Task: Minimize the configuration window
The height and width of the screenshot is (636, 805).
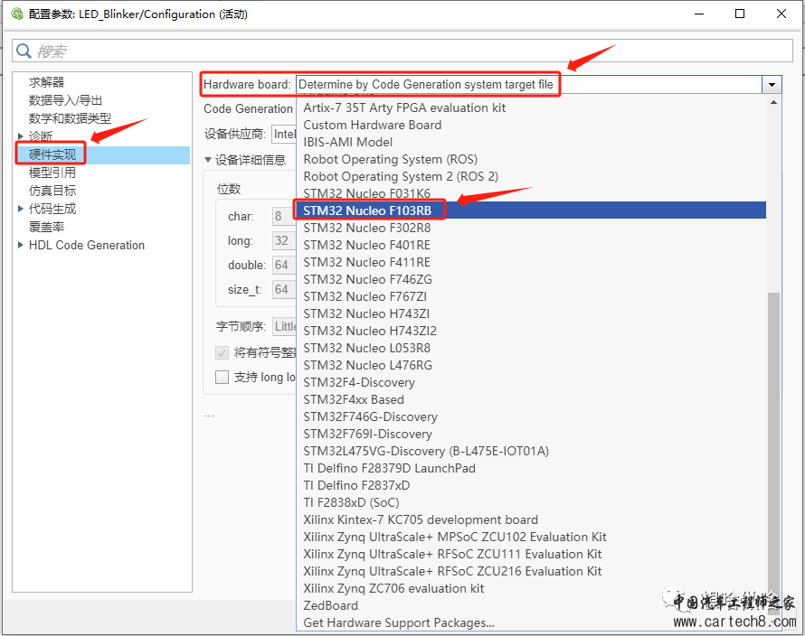Action: tap(699, 14)
